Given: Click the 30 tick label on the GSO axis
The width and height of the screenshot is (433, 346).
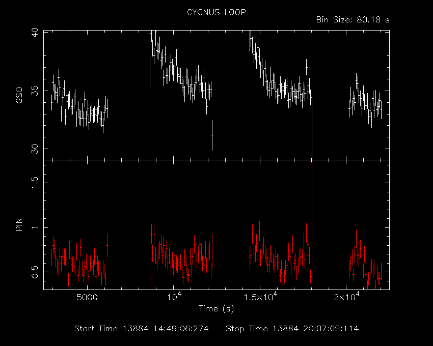Looking at the screenshot, I should (35, 149).
